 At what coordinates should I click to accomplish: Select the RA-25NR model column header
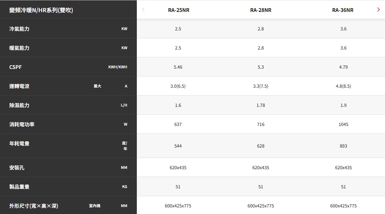point(179,10)
